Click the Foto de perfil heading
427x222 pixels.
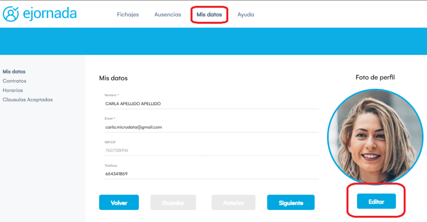point(375,77)
